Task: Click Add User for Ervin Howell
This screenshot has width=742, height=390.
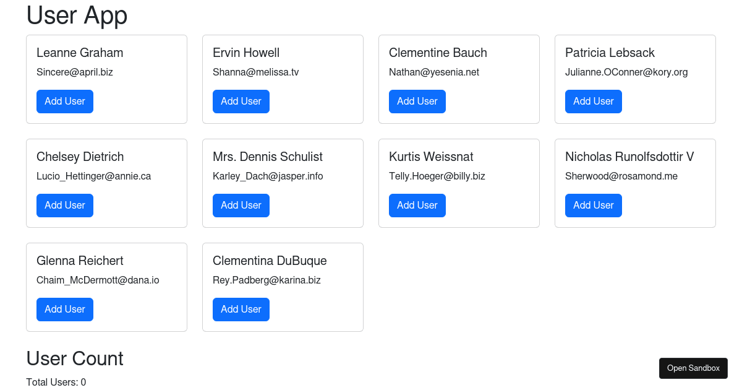Action: coord(241,102)
